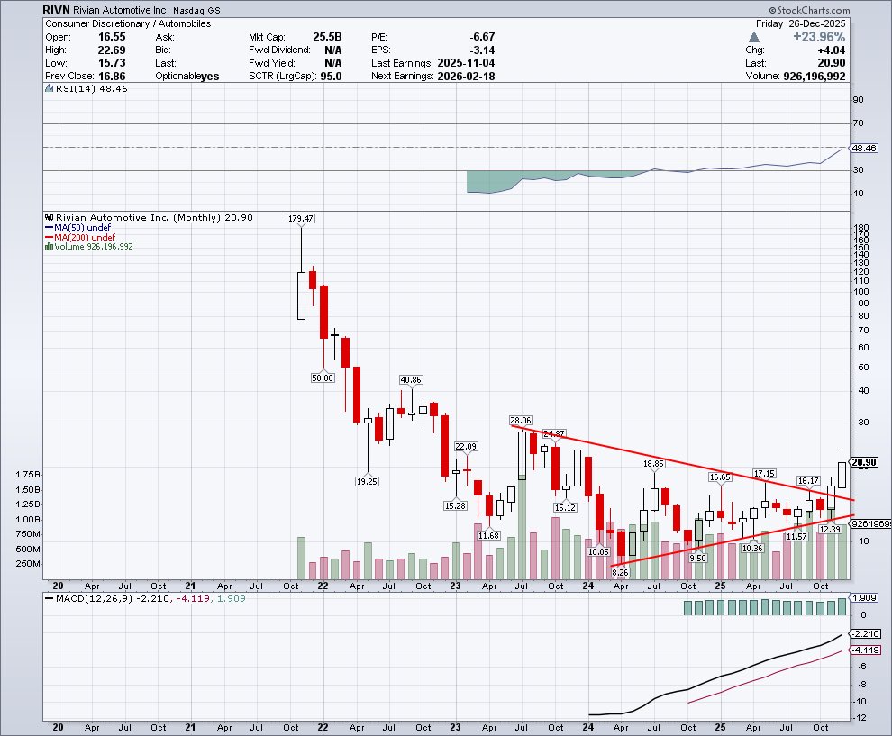Click the StockCharts.com label

point(809,10)
